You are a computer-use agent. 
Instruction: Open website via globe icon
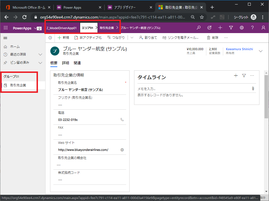coord(122,150)
